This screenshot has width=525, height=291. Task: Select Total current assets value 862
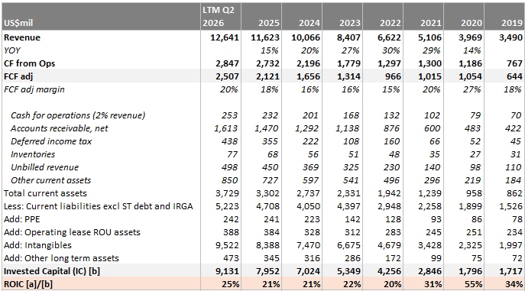[x=514, y=193]
